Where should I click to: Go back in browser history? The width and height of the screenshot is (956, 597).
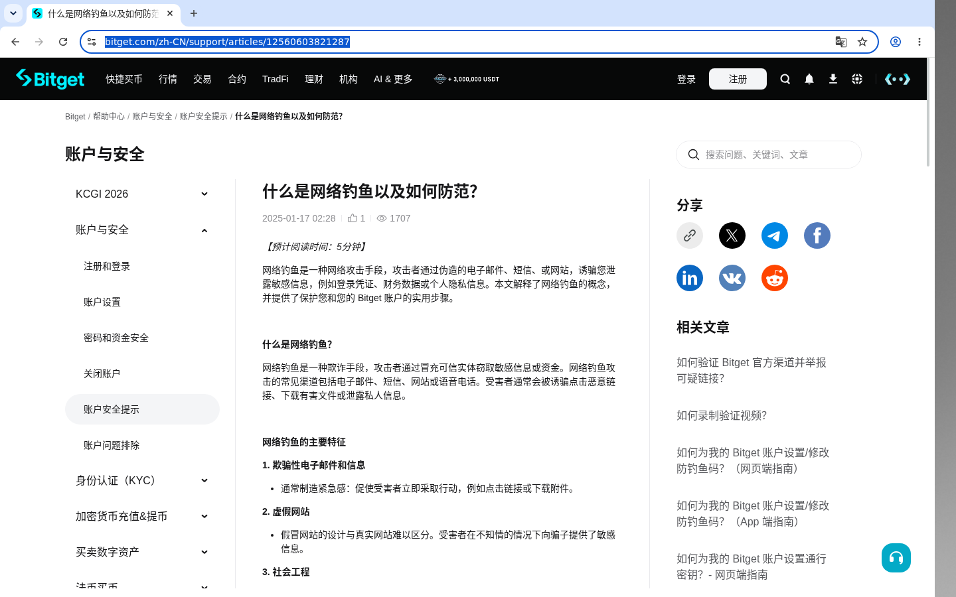tap(15, 42)
